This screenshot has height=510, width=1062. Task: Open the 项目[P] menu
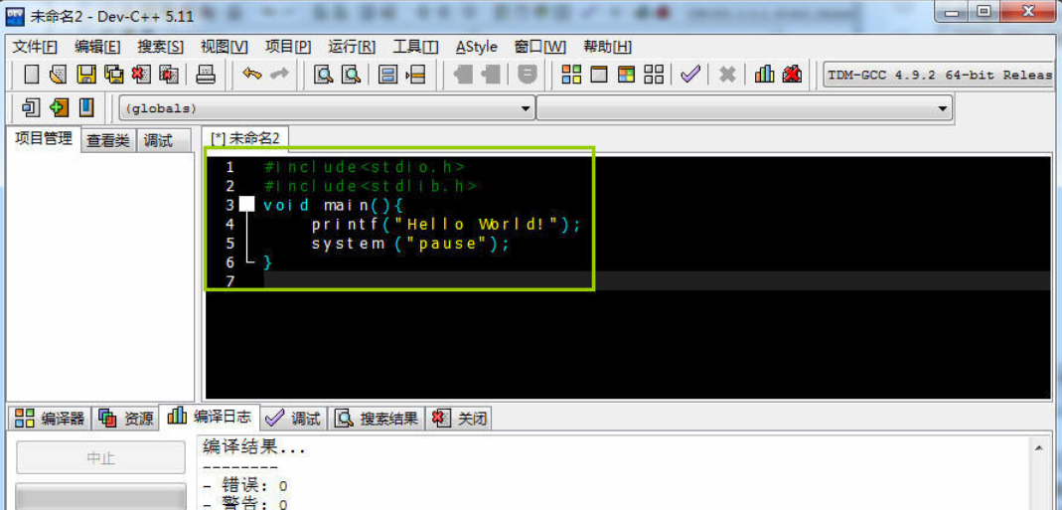288,47
